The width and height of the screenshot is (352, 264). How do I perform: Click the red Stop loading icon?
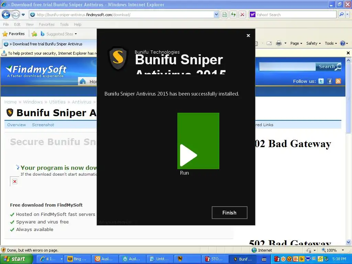coord(242,15)
